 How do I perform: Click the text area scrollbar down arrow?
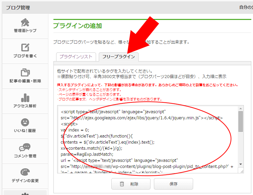pos(240,165)
